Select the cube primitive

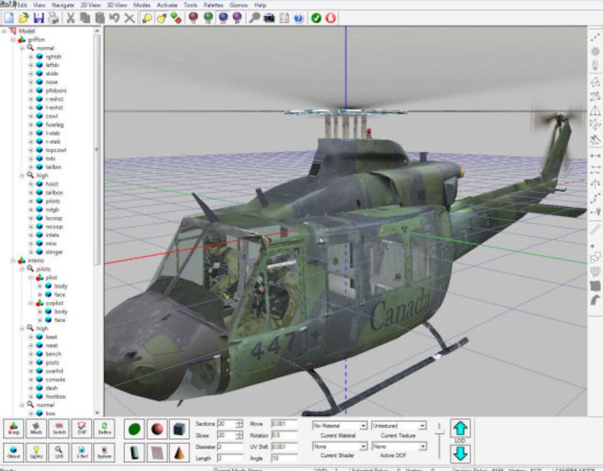[x=179, y=429]
